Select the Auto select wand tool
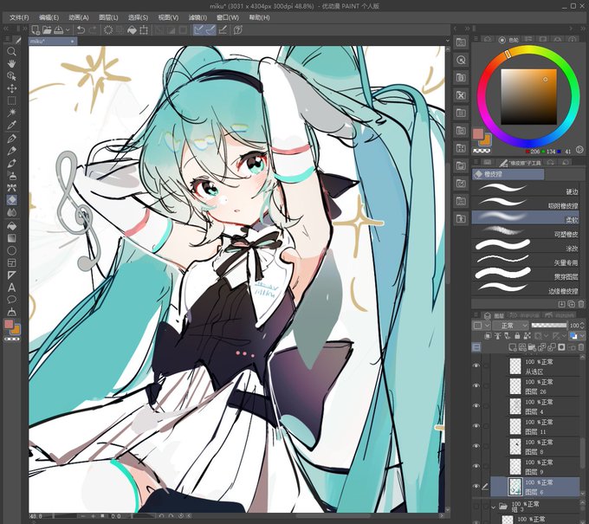 point(11,113)
